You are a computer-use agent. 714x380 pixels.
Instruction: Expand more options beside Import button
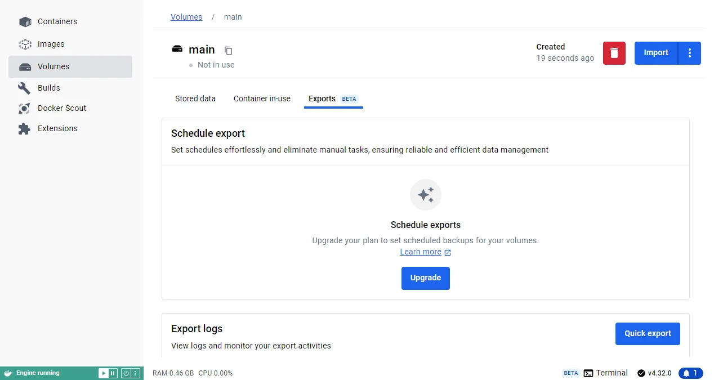(690, 53)
